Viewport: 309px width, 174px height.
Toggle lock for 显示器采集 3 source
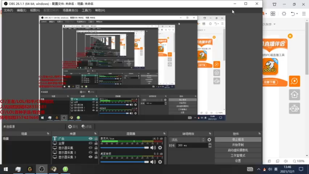(x=96, y=157)
